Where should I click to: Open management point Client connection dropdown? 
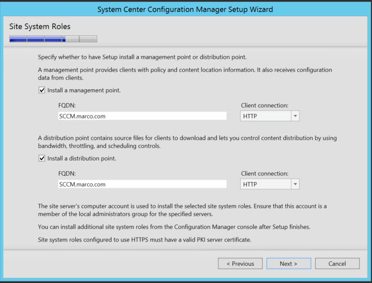(x=270, y=116)
